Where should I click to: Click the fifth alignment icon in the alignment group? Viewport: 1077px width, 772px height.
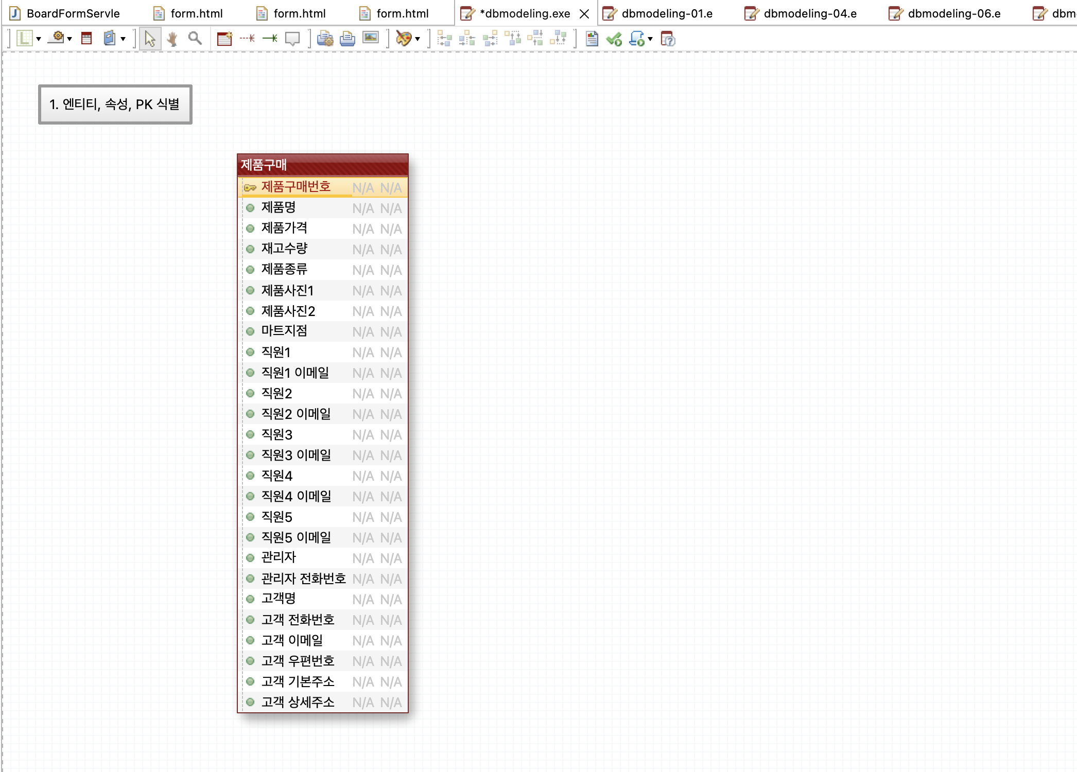[535, 38]
